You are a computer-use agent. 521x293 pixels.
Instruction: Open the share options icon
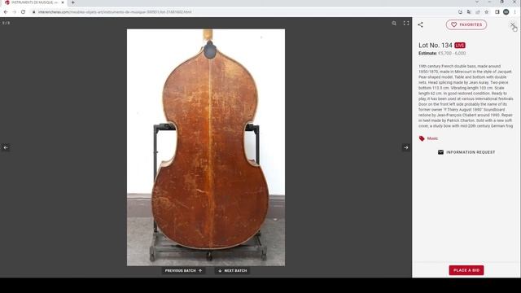click(420, 24)
